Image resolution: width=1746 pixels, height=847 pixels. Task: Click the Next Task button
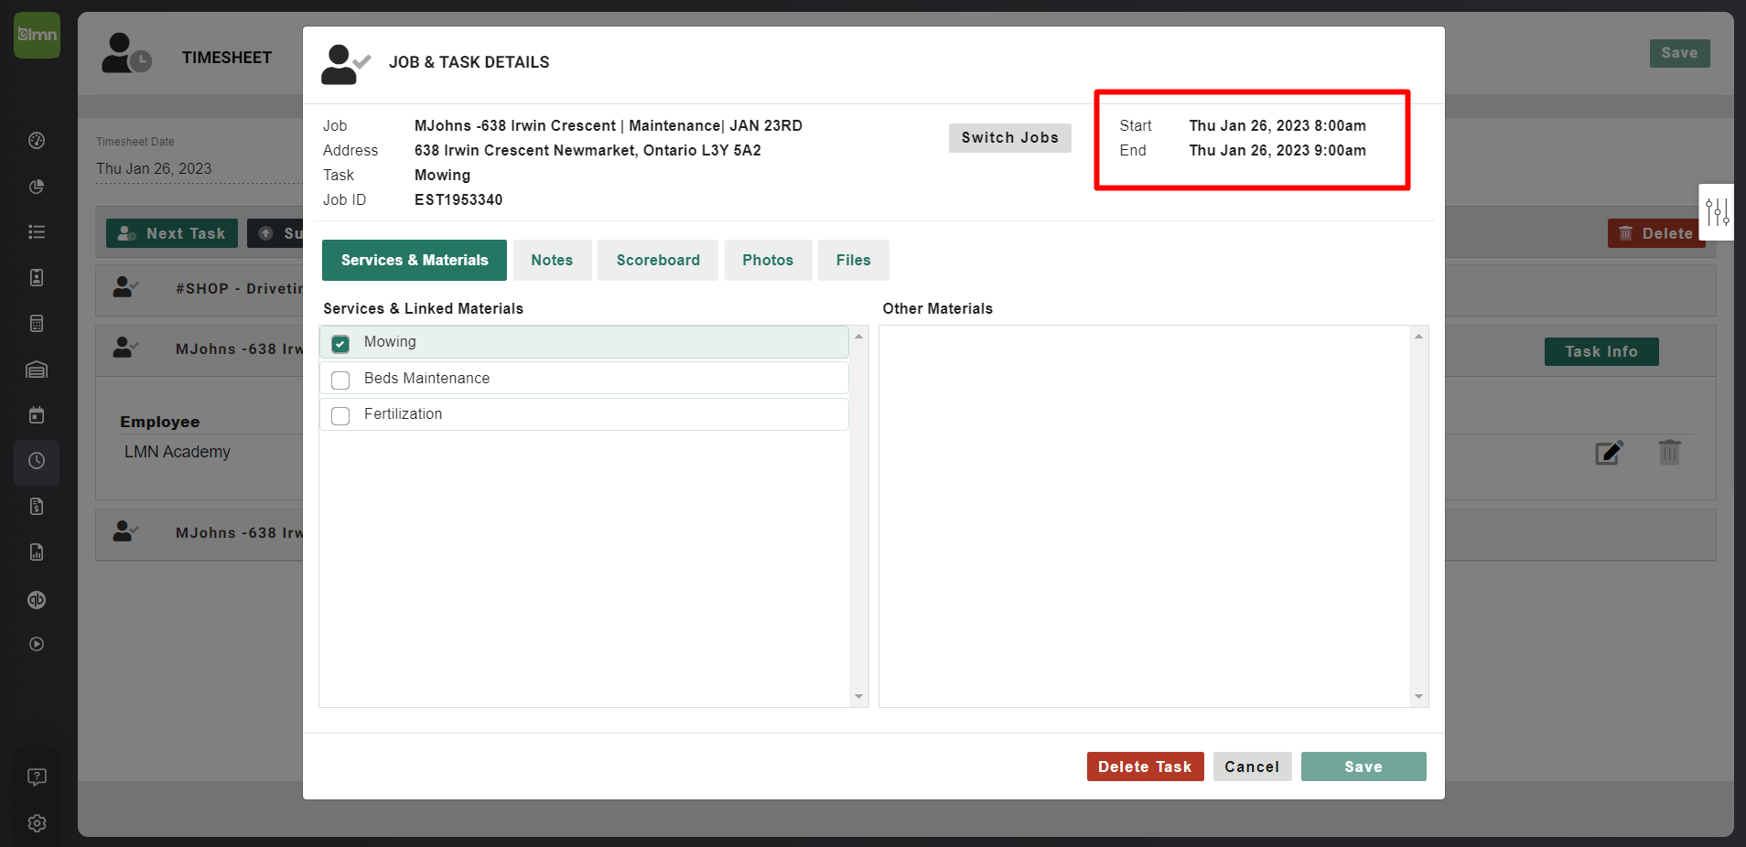172,233
